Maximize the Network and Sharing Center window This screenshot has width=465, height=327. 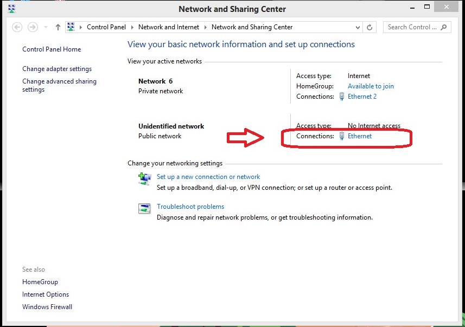tap(427, 7)
